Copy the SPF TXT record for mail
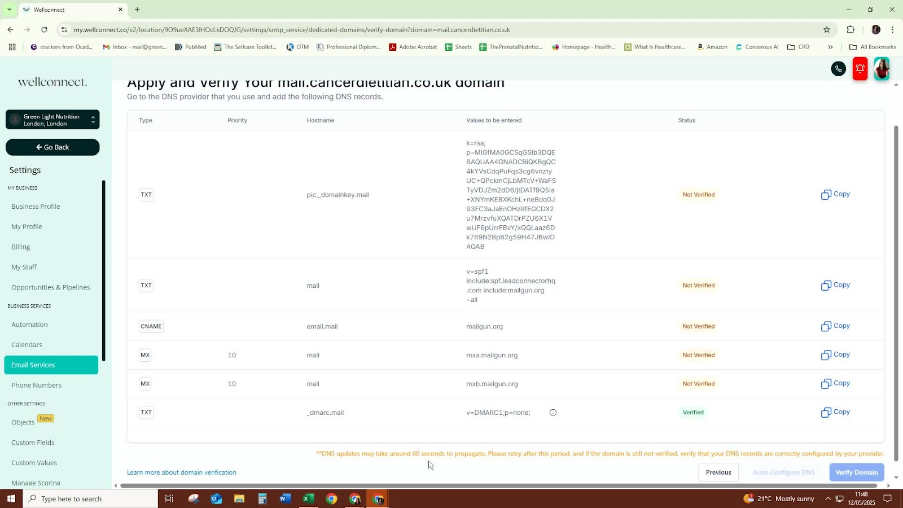 [835, 285]
